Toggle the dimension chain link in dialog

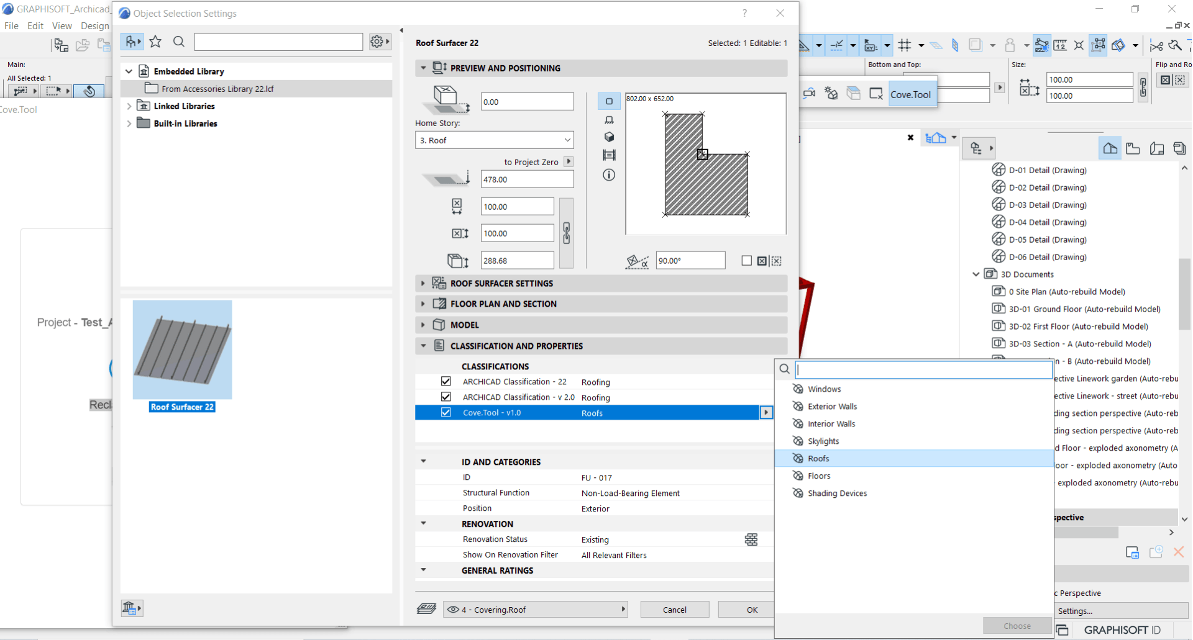(x=566, y=233)
